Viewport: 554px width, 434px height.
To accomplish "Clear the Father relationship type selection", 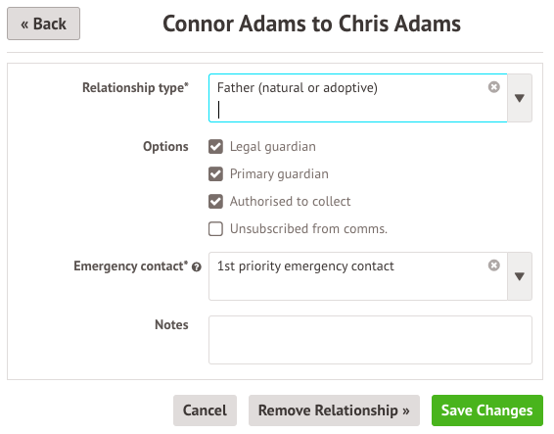I will 493,87.
